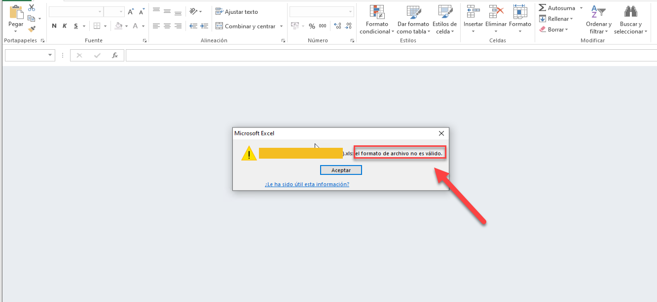657x302 pixels.
Task: Open '¿Le ha sido útil esta información?' link
Action: click(307, 184)
